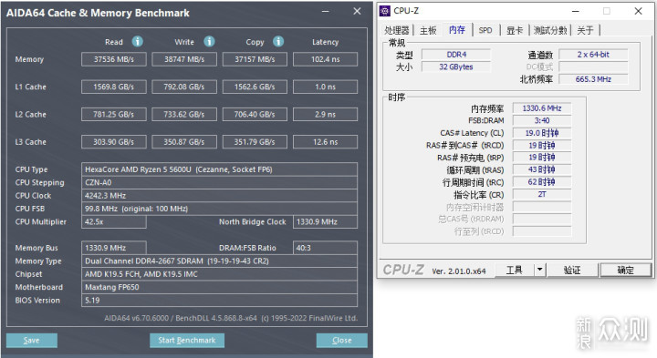Click Chipset field AMD K19.5 FCH
This screenshot has width=657, height=358.
220,274
